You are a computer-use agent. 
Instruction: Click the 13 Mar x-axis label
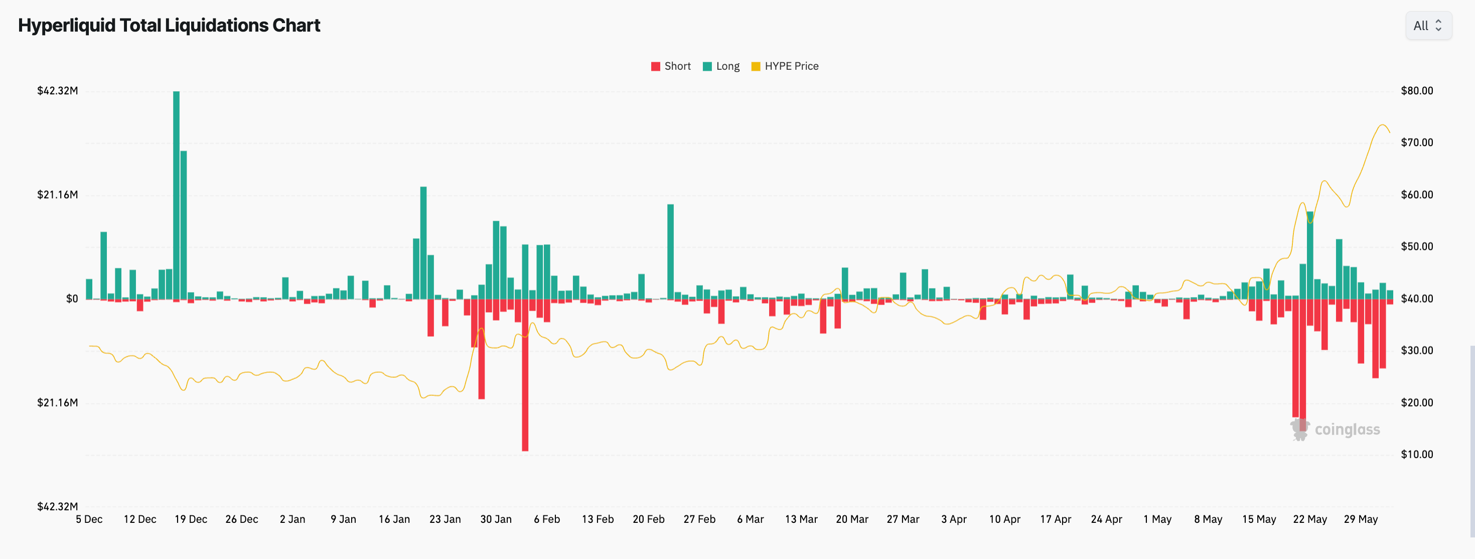(801, 519)
